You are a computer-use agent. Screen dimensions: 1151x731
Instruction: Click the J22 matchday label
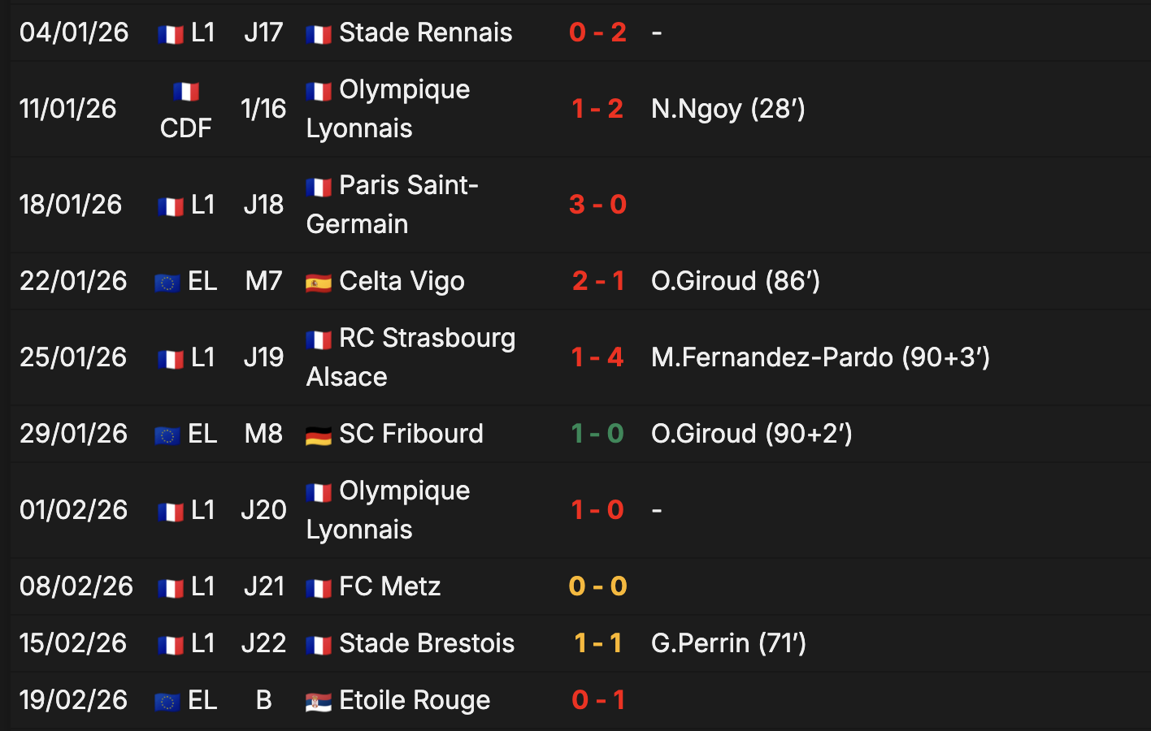(263, 643)
